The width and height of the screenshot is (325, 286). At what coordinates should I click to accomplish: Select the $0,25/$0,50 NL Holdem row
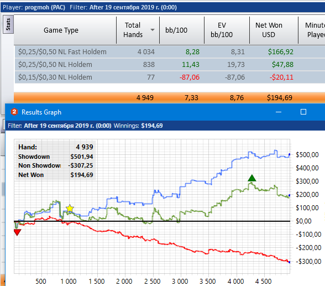click(170, 65)
